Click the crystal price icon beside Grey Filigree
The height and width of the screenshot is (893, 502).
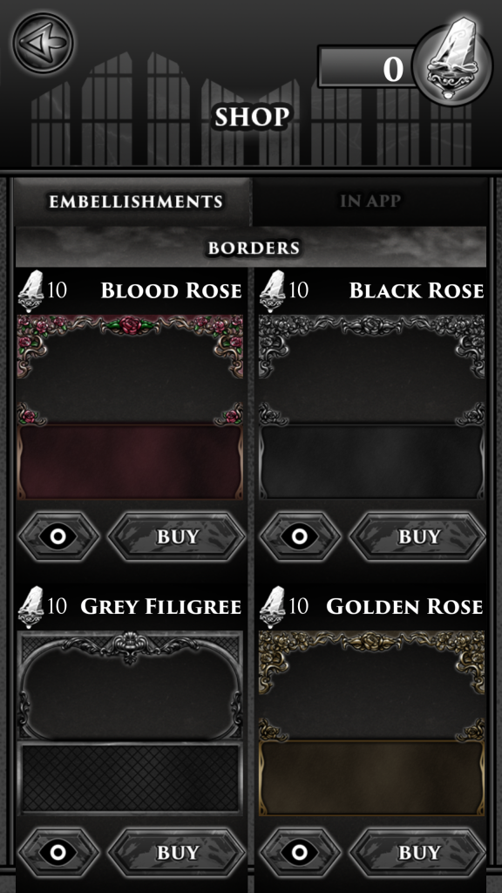[x=31, y=607]
